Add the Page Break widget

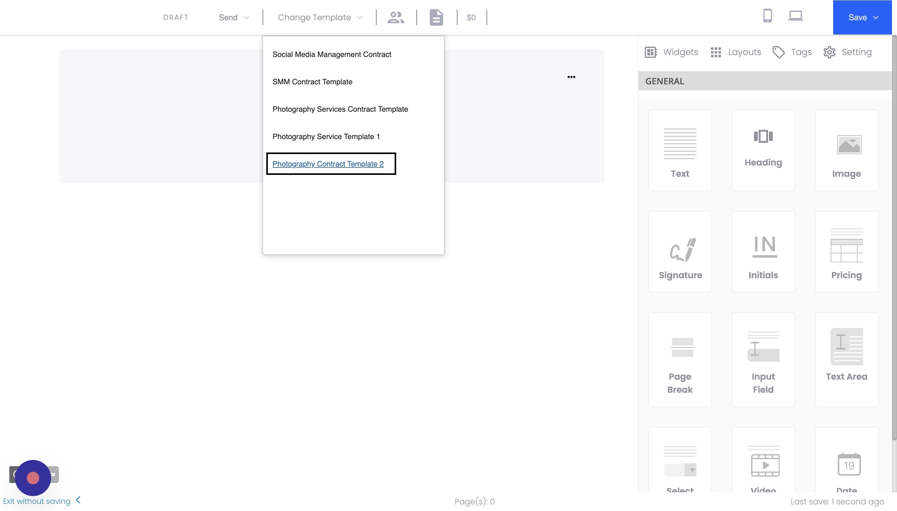click(x=680, y=359)
